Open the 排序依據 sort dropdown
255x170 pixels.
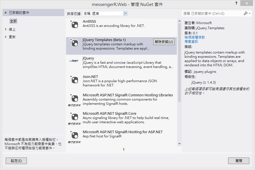126,14
